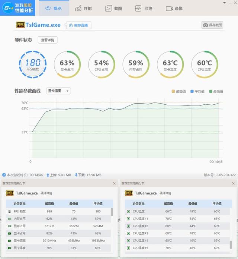Click the 内存占用 row memory icon
Screen dimensions: 238x259
click(10, 219)
